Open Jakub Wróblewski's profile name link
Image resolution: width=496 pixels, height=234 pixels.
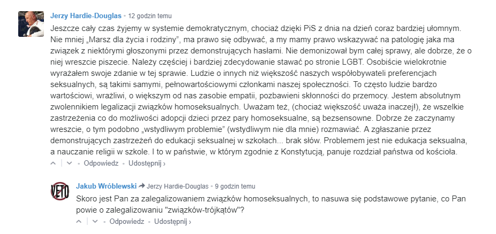coord(106,186)
